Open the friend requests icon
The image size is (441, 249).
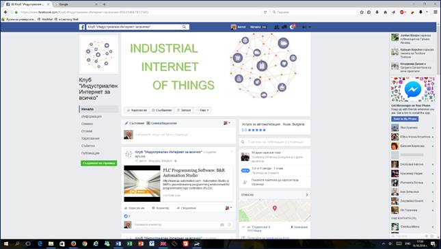[277, 27]
